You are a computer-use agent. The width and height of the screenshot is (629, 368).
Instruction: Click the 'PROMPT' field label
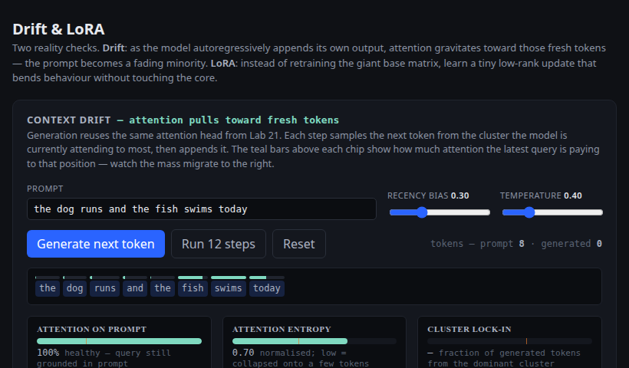click(45, 189)
